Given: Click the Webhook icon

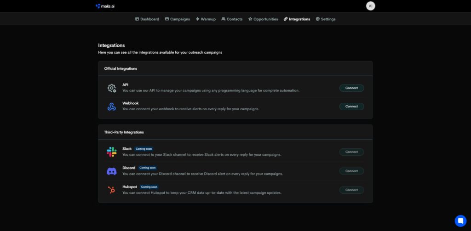Looking at the screenshot, I should 111,107.
